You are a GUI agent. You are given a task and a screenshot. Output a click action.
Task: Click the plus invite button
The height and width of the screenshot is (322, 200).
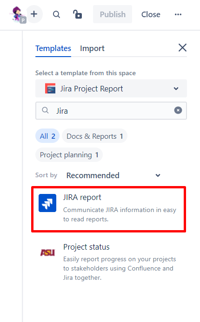pyautogui.click(x=34, y=14)
